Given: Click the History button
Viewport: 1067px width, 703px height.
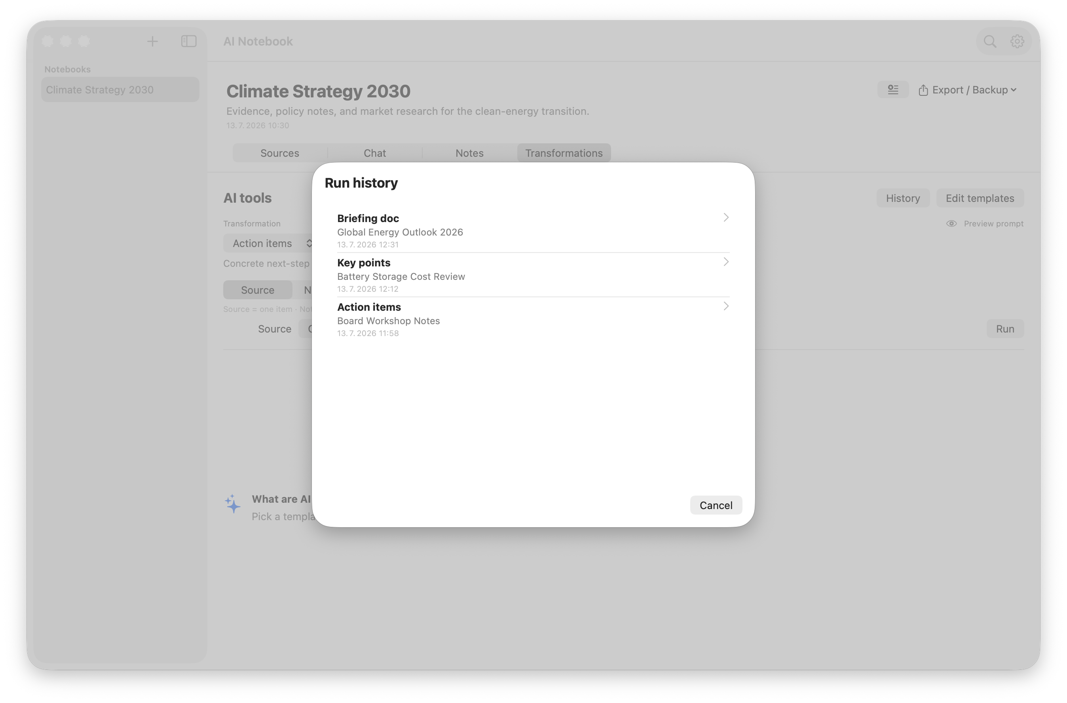Looking at the screenshot, I should click(x=902, y=198).
